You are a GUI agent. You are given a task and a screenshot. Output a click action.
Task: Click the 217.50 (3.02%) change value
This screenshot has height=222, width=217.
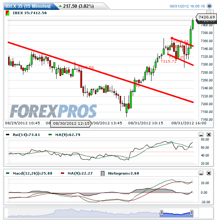point(78,6)
